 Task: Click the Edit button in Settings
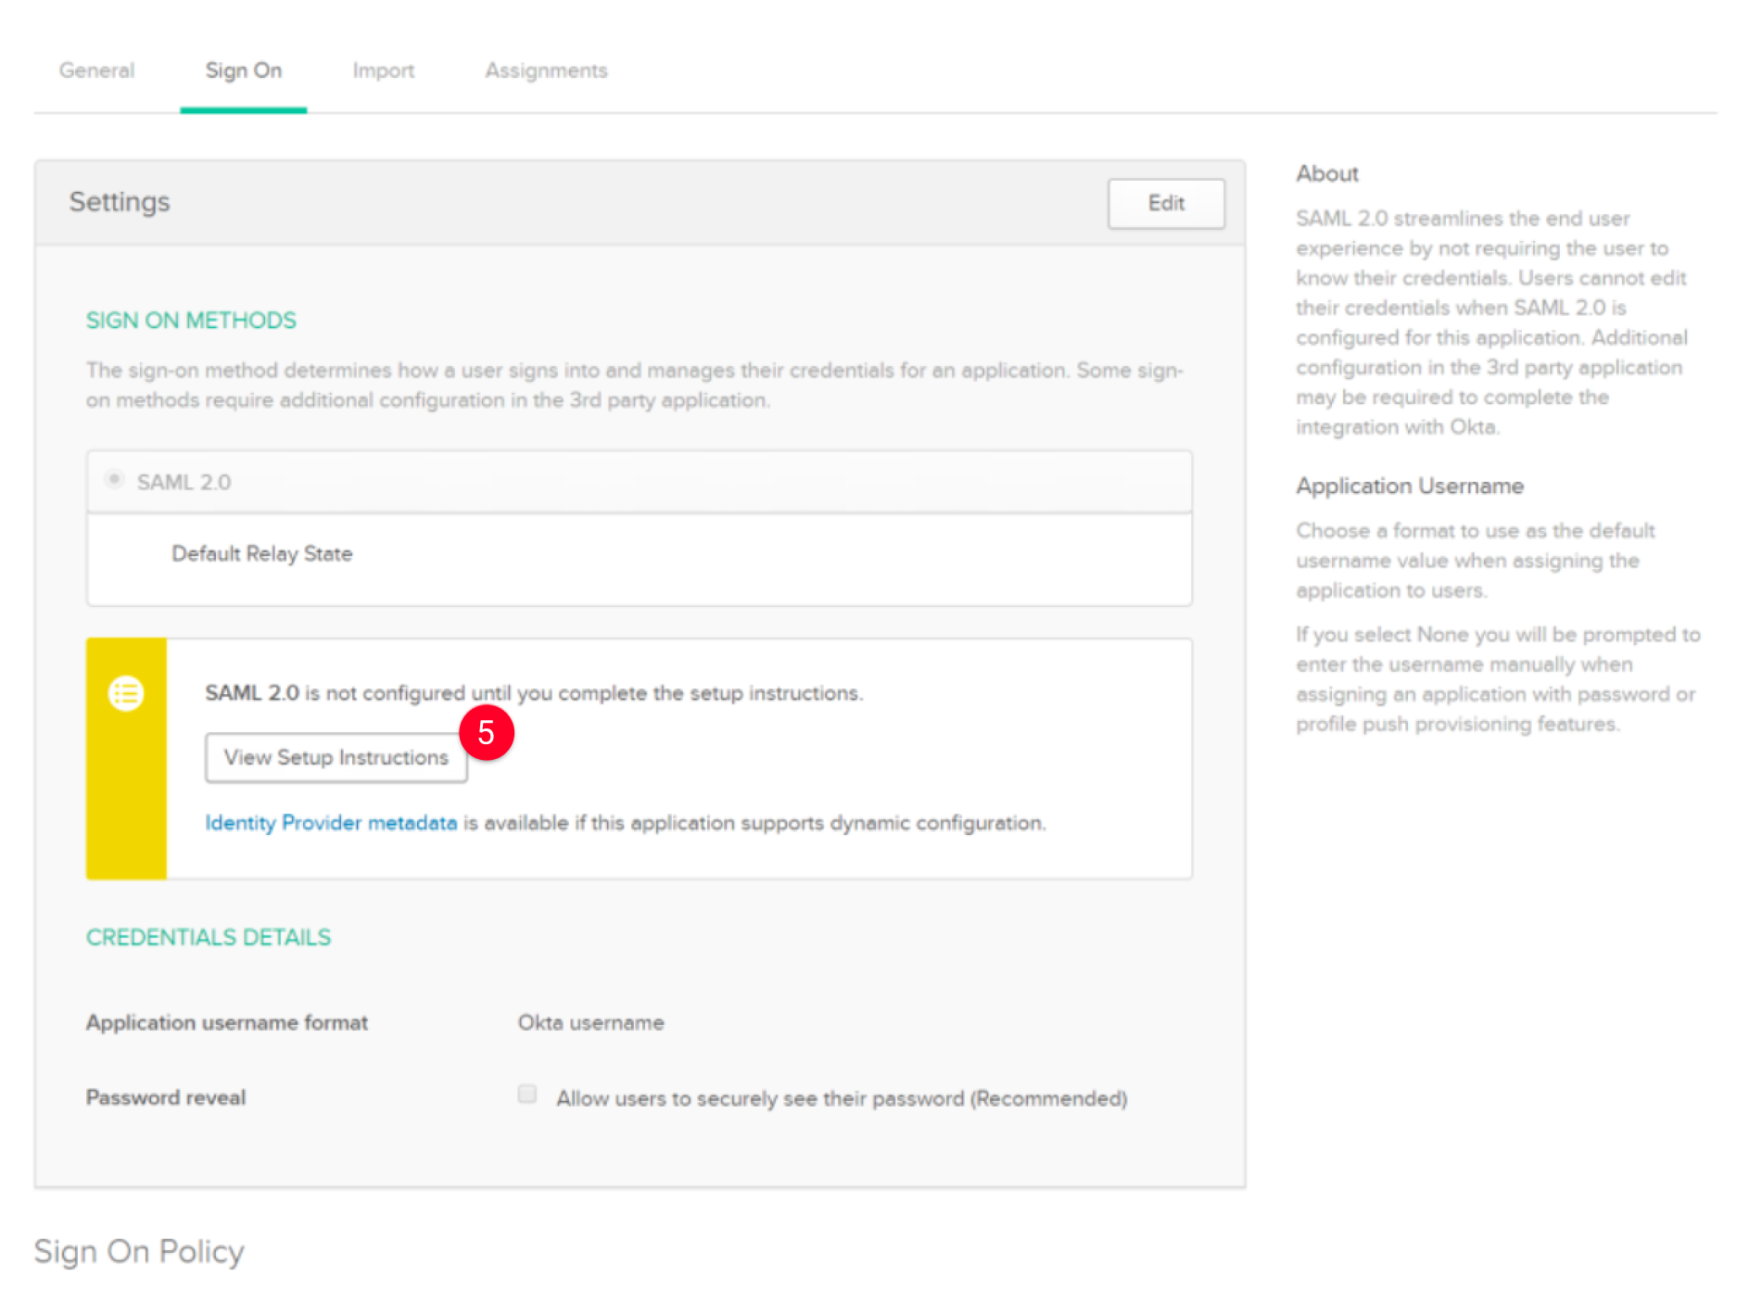pyautogui.click(x=1165, y=202)
